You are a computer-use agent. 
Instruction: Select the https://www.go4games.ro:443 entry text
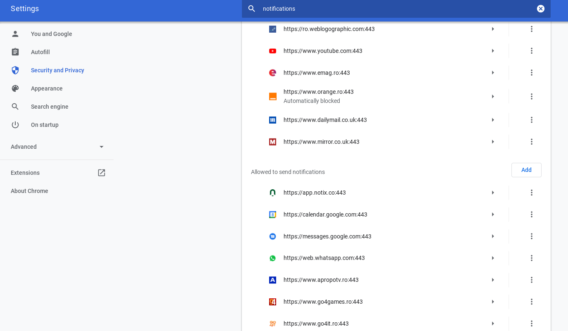pos(323,302)
